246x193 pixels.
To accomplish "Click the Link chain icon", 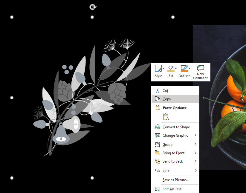I will [157, 170].
